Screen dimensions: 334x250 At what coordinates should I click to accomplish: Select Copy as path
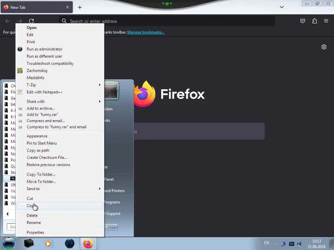click(60, 150)
